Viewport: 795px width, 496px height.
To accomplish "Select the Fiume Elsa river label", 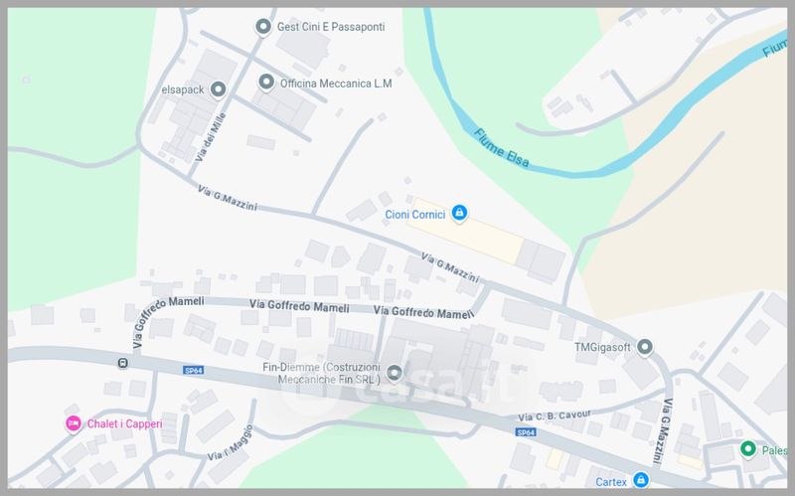I will [502, 147].
